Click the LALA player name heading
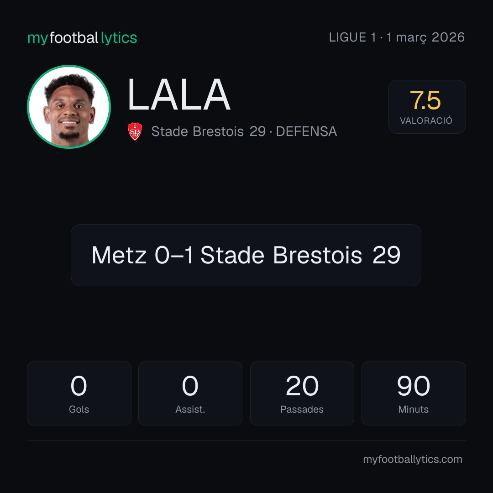The width and height of the screenshot is (493, 493). point(179,94)
